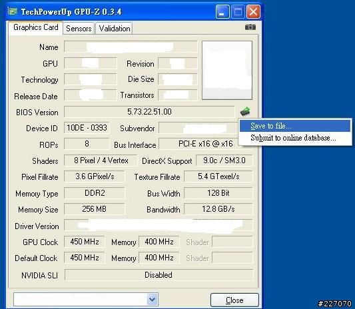Click the Bandwidth value 12.8 GB/s
This screenshot has width=355, height=309.
(218, 209)
